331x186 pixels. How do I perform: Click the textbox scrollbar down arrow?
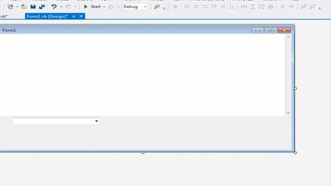coord(289,113)
